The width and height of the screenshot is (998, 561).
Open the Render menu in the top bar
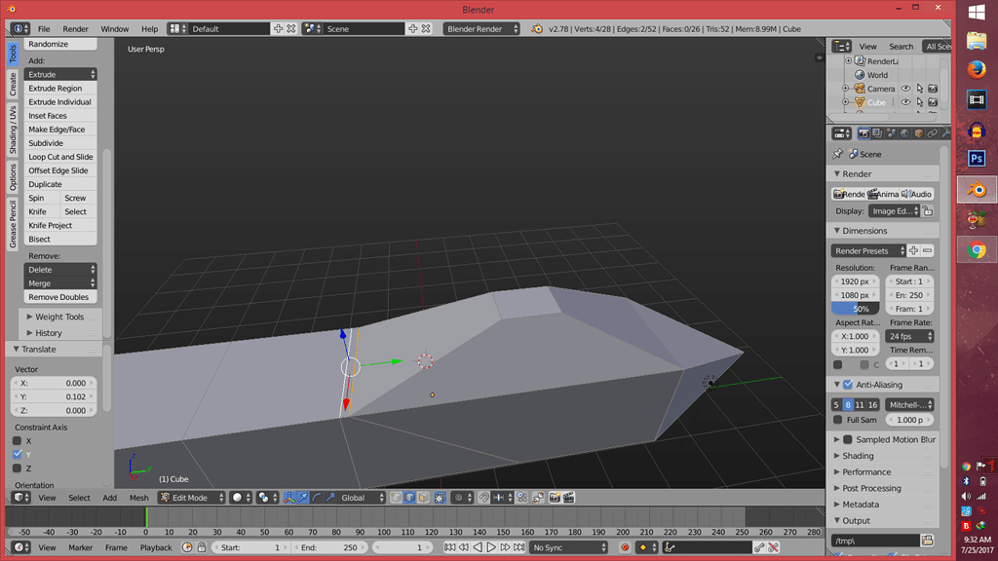(75, 29)
